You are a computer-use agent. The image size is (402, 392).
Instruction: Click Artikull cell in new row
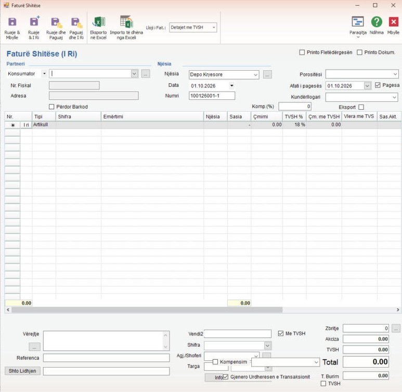44,125
